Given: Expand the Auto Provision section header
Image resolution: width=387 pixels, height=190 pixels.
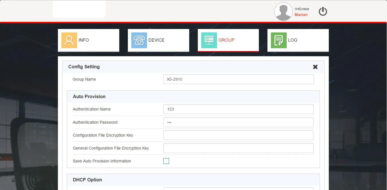Looking at the screenshot, I should (x=89, y=96).
